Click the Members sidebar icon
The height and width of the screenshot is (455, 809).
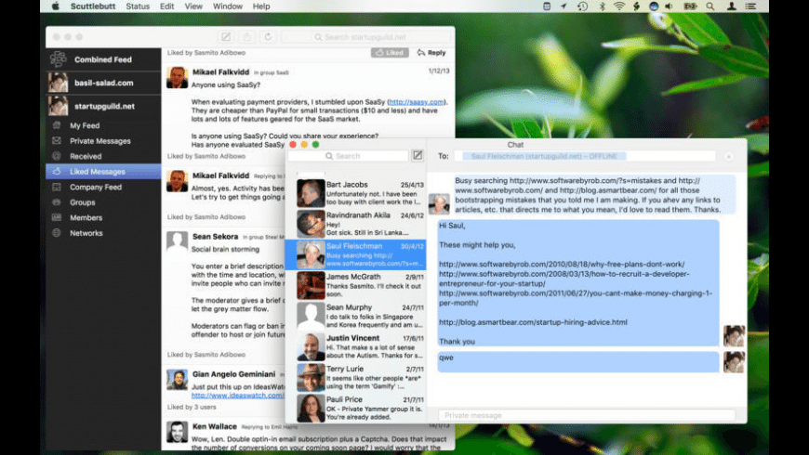tap(57, 217)
